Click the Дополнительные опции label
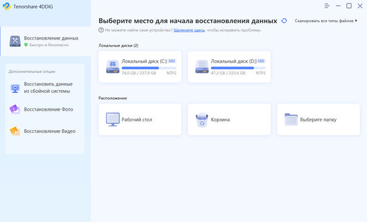Screen dimensions: 367x222 click(x=32, y=72)
